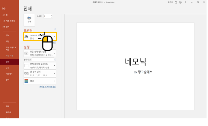This screenshot has width=208, height=126.
Task: Open the 모든 슬라이드 인쇄 dropdown
Action: [x=40, y=53]
